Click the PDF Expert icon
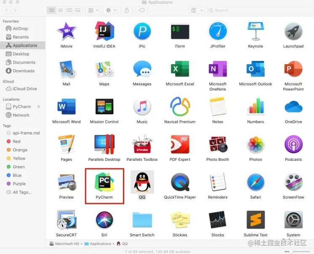 pyautogui.click(x=180, y=144)
